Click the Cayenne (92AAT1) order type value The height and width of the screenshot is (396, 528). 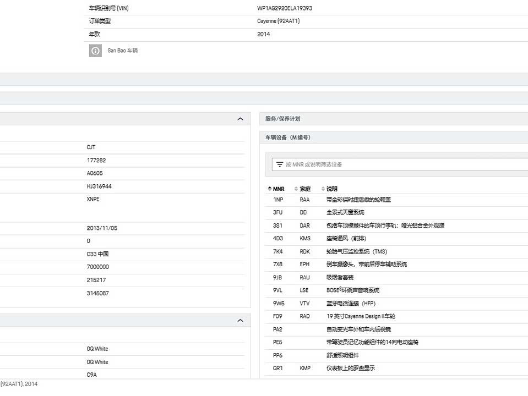click(x=278, y=21)
